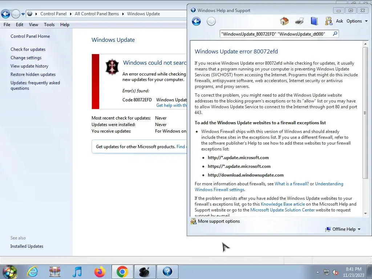Switch to Google Chrome in taskbar
Image resolution: width=372 pixels, height=279 pixels.
[x=122, y=272]
